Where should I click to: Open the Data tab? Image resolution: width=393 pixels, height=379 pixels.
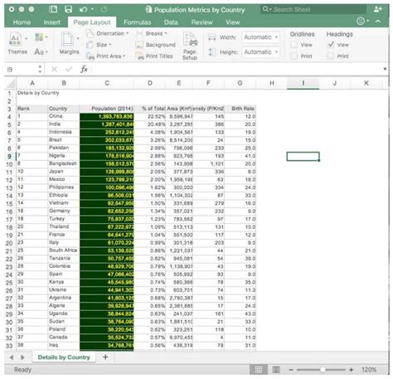click(x=171, y=22)
